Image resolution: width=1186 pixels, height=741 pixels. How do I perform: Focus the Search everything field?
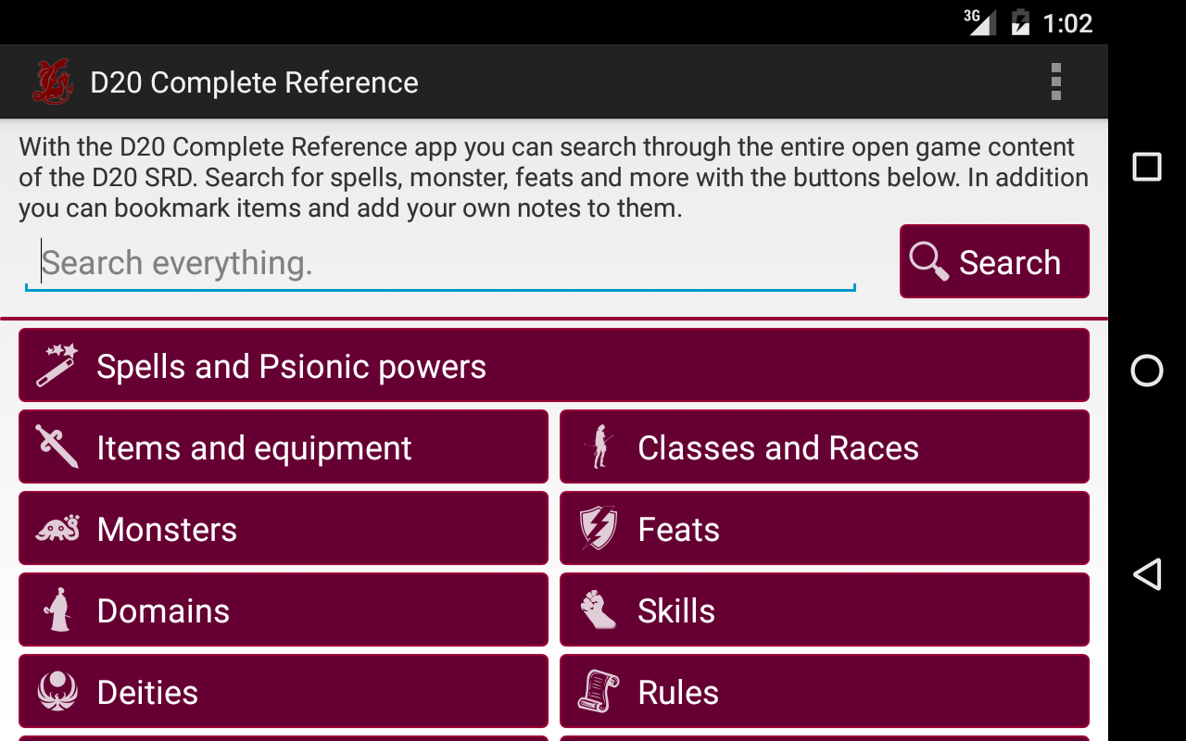point(440,263)
